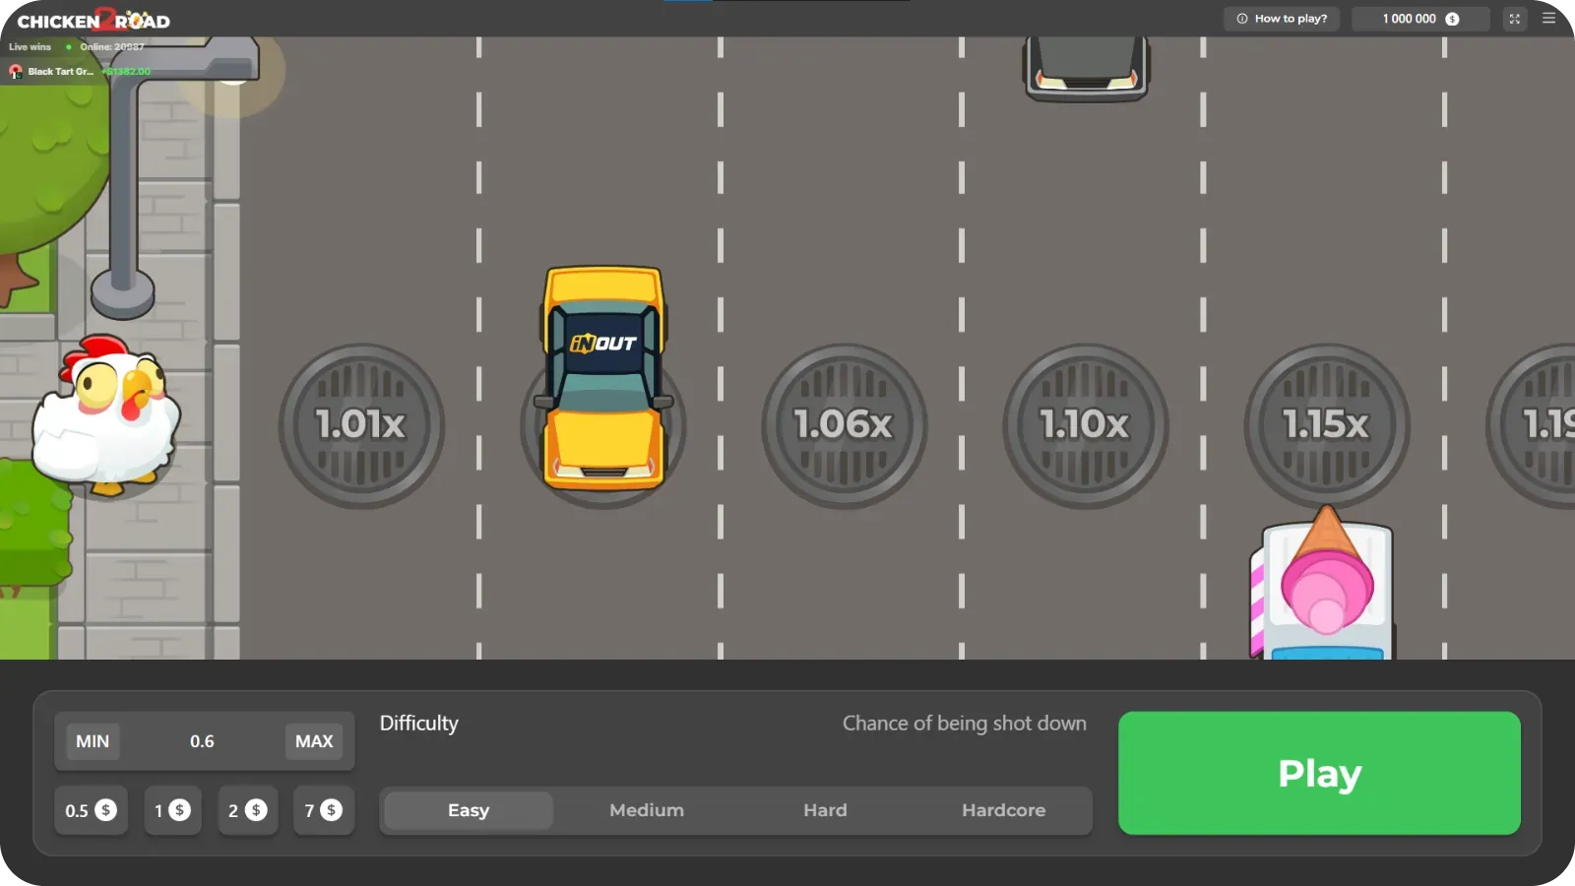Click the green Play button
The width and height of the screenshot is (1575, 886).
point(1319,773)
